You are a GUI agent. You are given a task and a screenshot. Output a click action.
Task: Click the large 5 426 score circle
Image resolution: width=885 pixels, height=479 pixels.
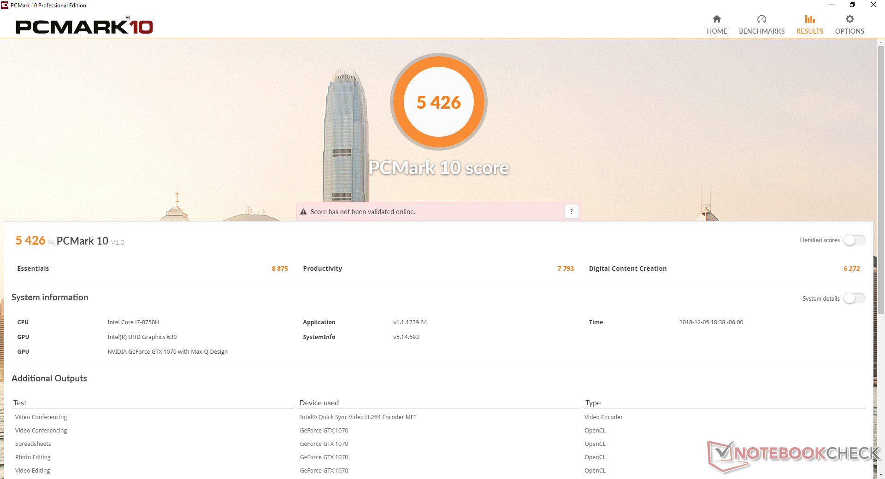[439, 102]
